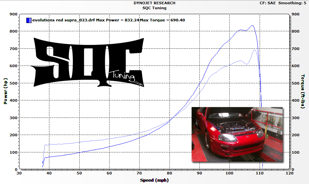Click the 90 mph tick label
The image size is (309, 184).
tap(199, 173)
